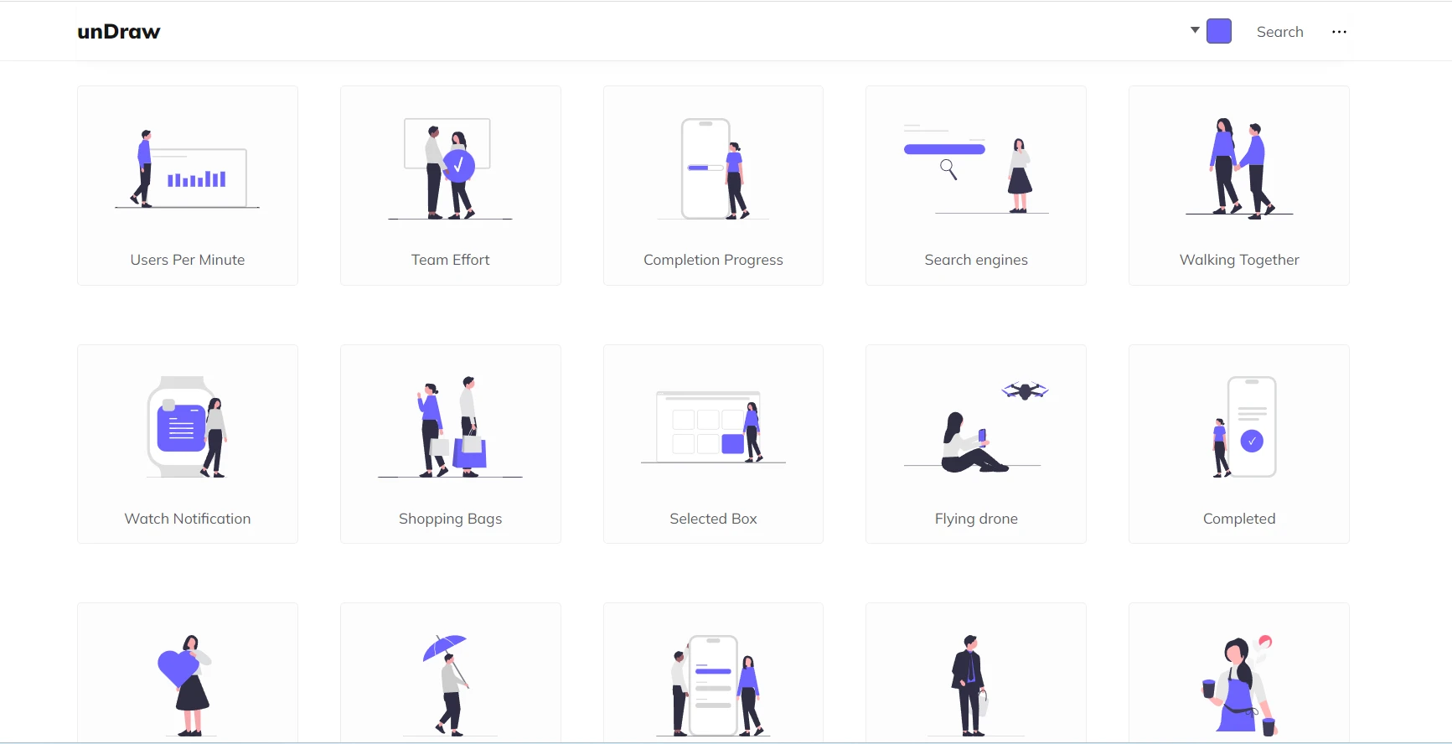Click the 'Search engines' caption
The image size is (1452, 744).
coord(976,260)
